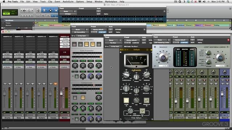This screenshot has width=232, height=130.
Task: Open the Apple menu
Action: pyautogui.click(x=4, y=1)
